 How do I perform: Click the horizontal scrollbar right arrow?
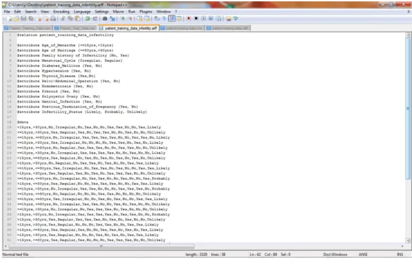(x=402, y=246)
